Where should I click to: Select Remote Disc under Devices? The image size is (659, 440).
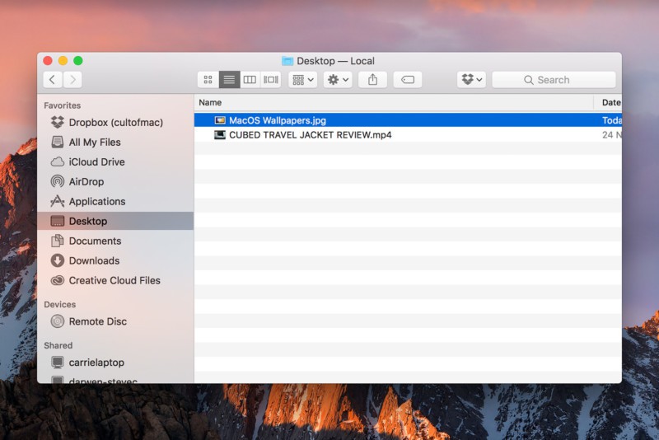click(x=115, y=321)
